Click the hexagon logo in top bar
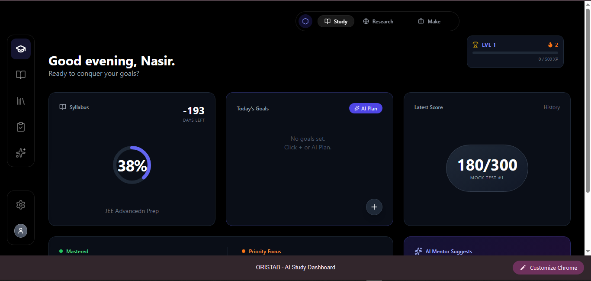Viewport: 591px width, 281px height. pos(305,21)
